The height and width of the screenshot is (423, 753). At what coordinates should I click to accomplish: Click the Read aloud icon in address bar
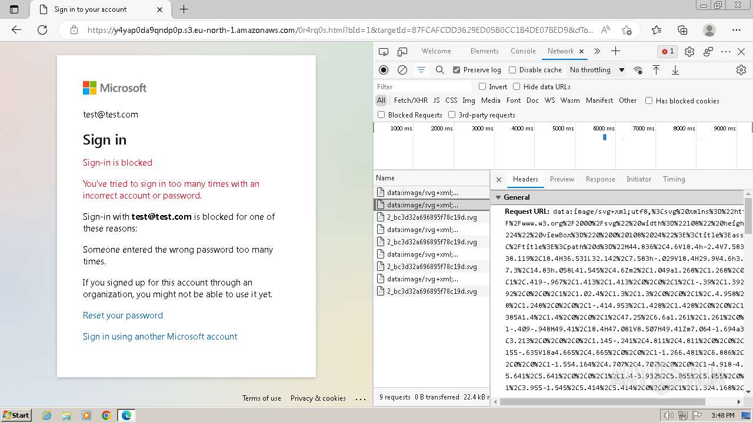[x=605, y=30]
